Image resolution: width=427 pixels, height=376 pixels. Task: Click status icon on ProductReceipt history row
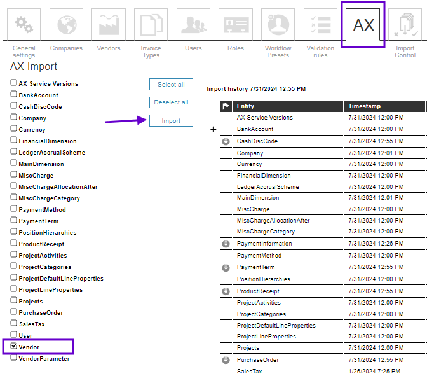226,291
